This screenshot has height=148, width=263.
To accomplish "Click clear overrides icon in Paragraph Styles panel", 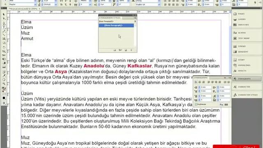I will click(x=120, y=50).
